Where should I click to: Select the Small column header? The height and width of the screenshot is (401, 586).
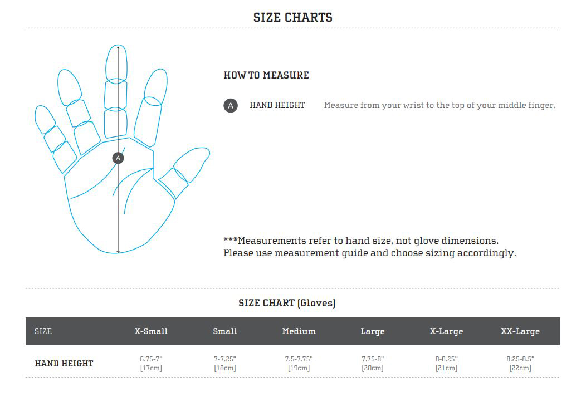225,331
